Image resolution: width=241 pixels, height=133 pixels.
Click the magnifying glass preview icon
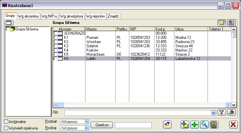204,125
